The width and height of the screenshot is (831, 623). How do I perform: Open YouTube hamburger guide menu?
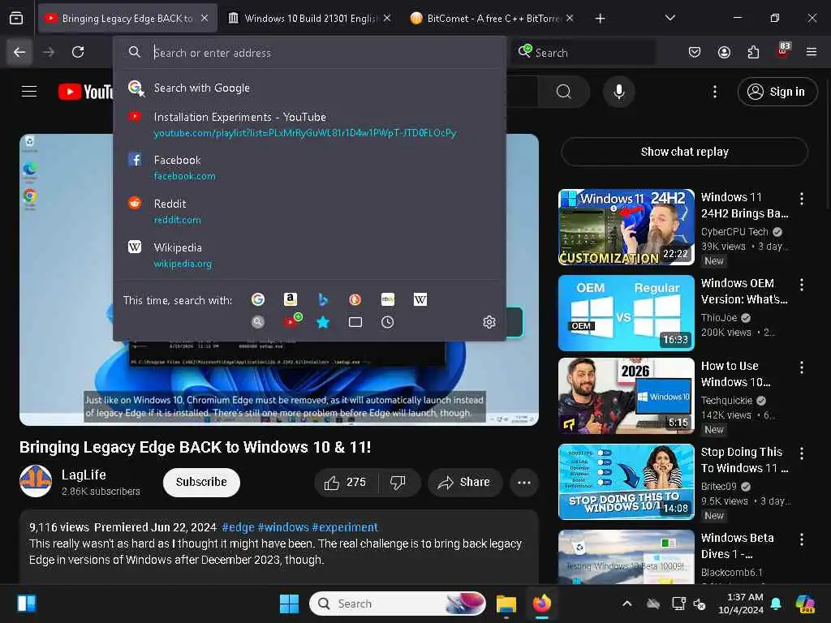pos(29,92)
